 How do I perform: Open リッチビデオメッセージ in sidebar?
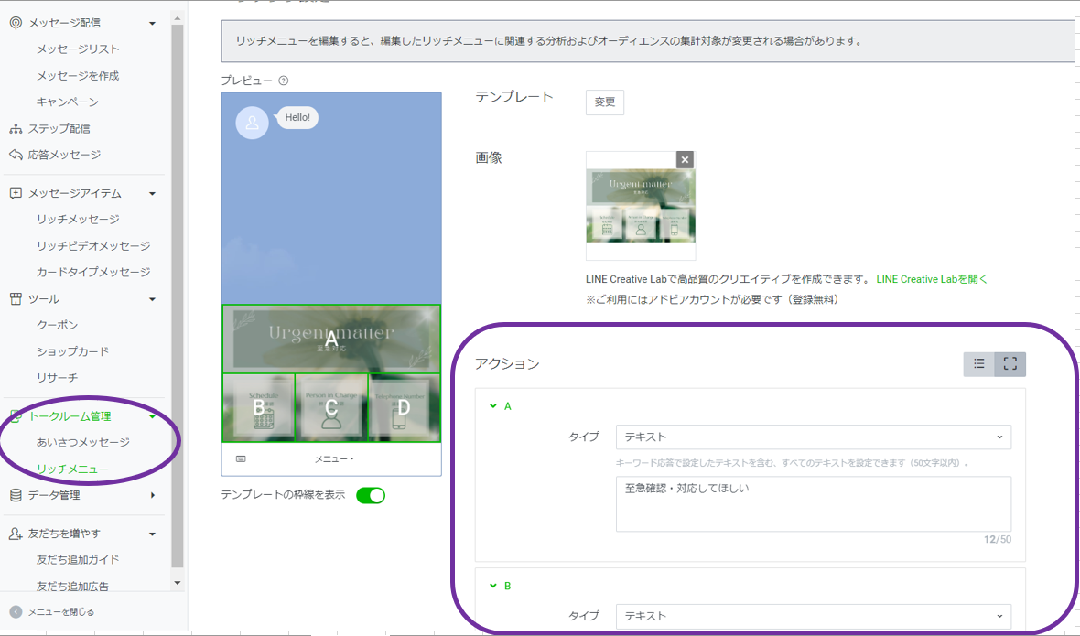click(93, 246)
